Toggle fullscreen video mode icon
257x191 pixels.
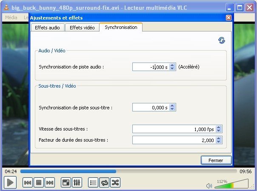tap(66, 182)
